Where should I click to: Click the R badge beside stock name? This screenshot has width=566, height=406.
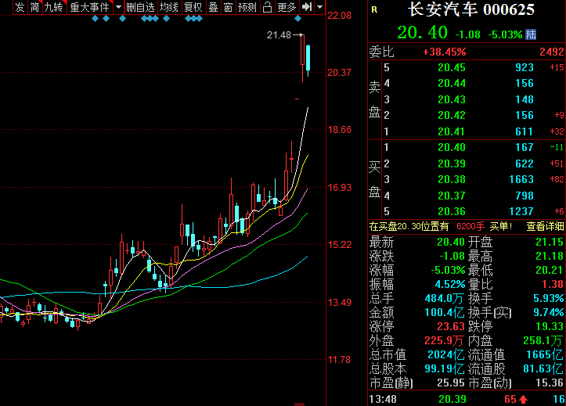374,9
